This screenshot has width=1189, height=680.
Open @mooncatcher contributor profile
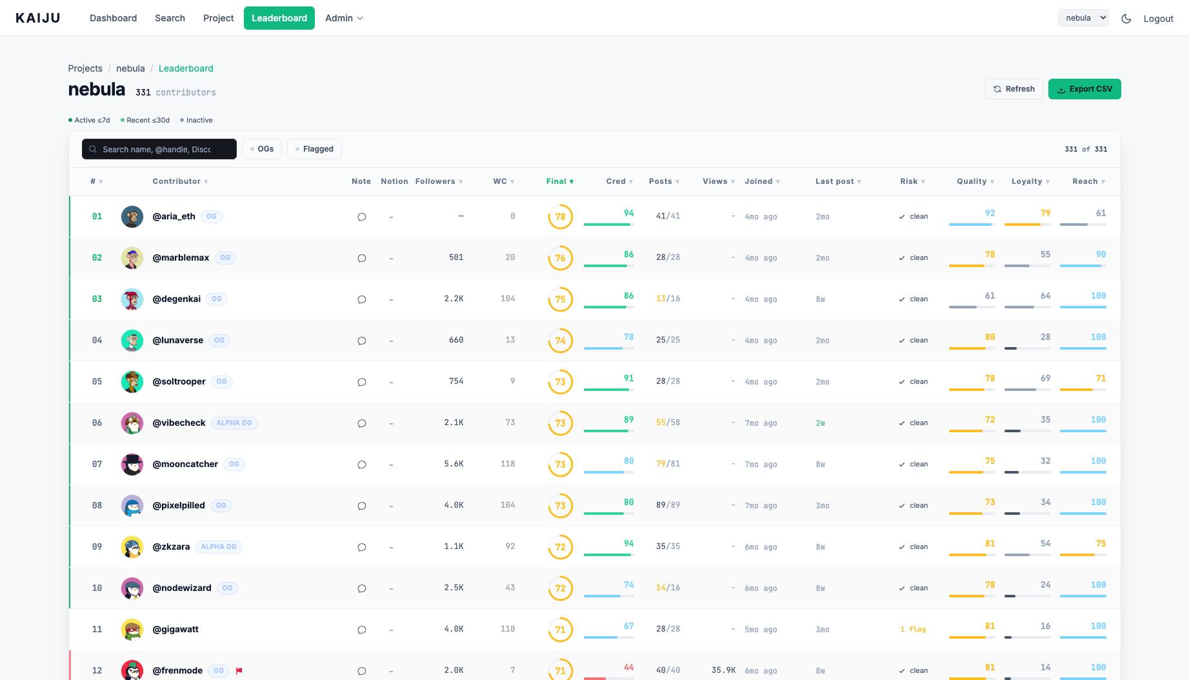(x=185, y=465)
